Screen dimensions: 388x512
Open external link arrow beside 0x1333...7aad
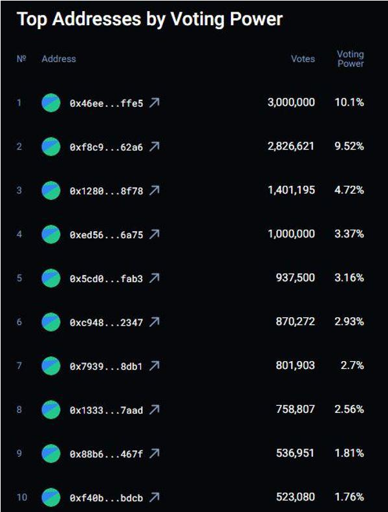[154, 410]
